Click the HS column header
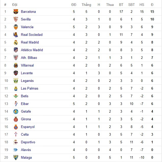 [142, 5]
